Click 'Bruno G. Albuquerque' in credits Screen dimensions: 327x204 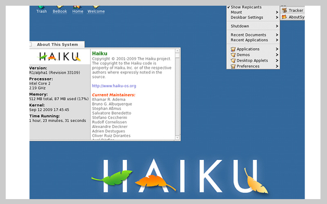(112, 104)
